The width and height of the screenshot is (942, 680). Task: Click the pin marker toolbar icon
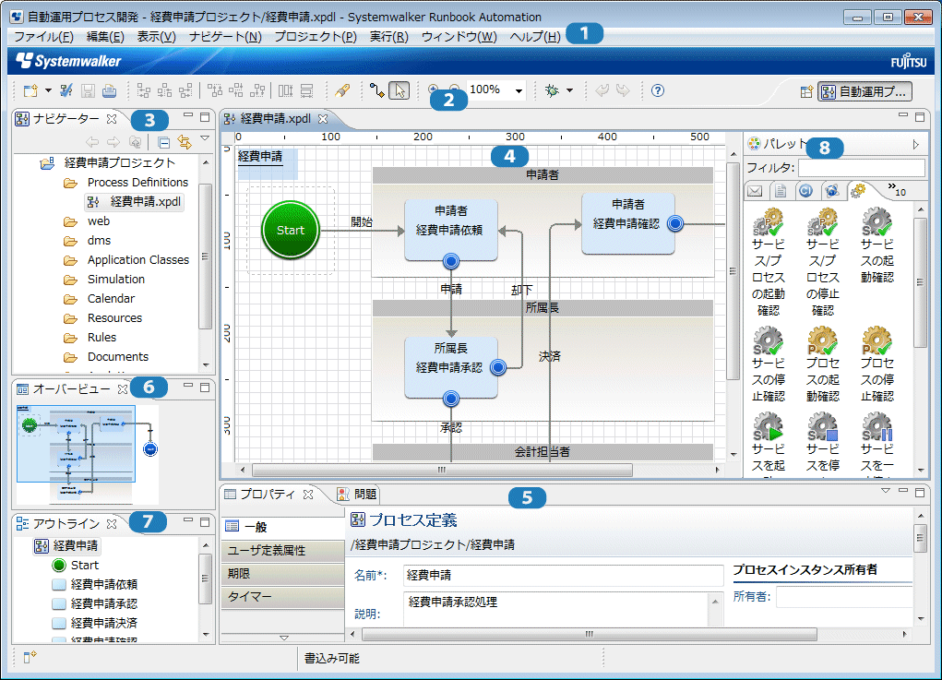pos(342,90)
